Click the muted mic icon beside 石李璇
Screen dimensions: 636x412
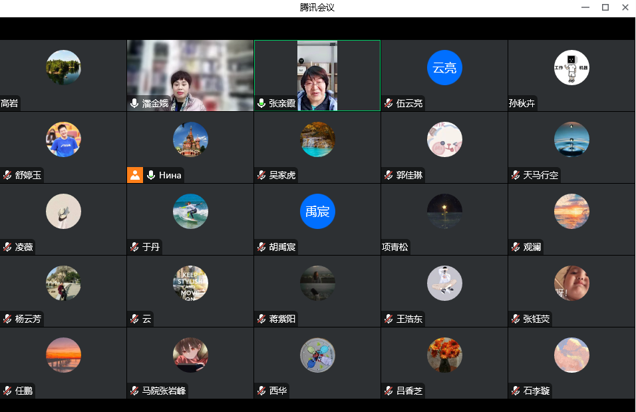pos(516,391)
